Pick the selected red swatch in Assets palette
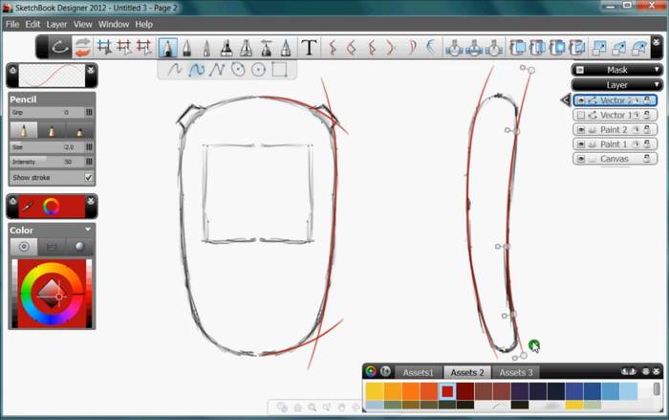669x420 pixels. click(446, 390)
